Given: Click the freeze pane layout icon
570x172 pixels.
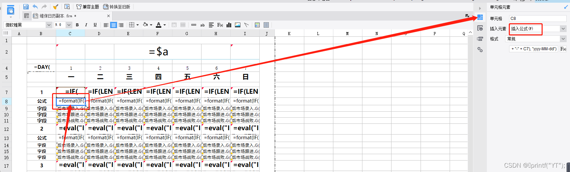Looking at the screenshot, I should pyautogui.click(x=257, y=25).
